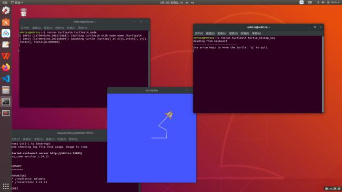Viewport: 342px width, 192px height.
Task: Launch WPS Office from the dock
Action: (x=6, y=56)
